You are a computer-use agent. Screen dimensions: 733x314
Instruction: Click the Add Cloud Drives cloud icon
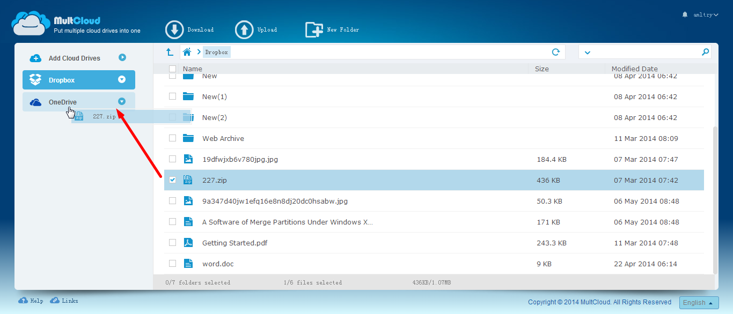click(x=35, y=58)
